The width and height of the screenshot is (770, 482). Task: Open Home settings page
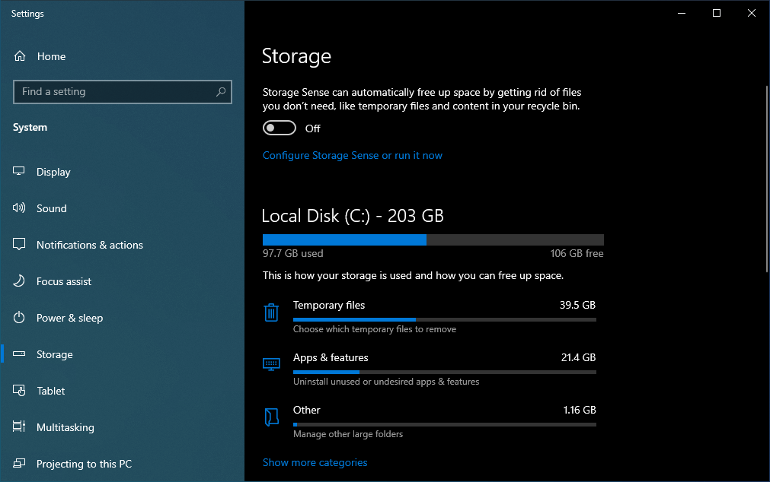pos(123,56)
